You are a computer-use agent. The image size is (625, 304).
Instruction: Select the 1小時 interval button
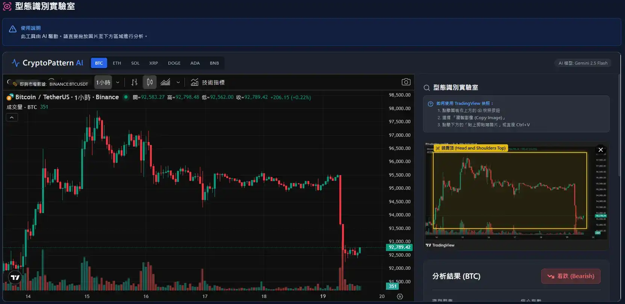pos(103,82)
